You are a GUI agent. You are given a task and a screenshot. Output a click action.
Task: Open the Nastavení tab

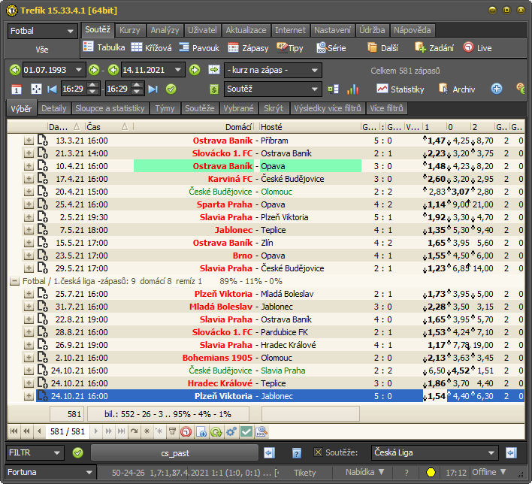[332, 30]
